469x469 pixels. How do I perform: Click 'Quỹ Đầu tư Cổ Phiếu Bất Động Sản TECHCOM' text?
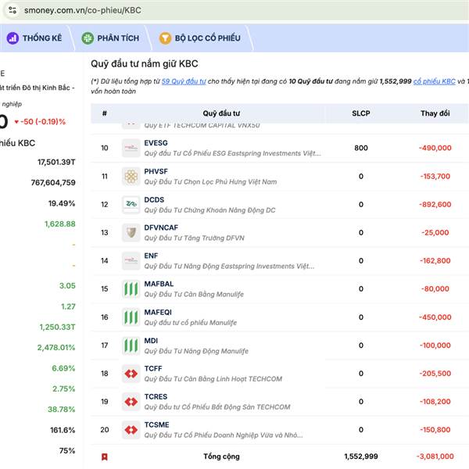[217, 407]
